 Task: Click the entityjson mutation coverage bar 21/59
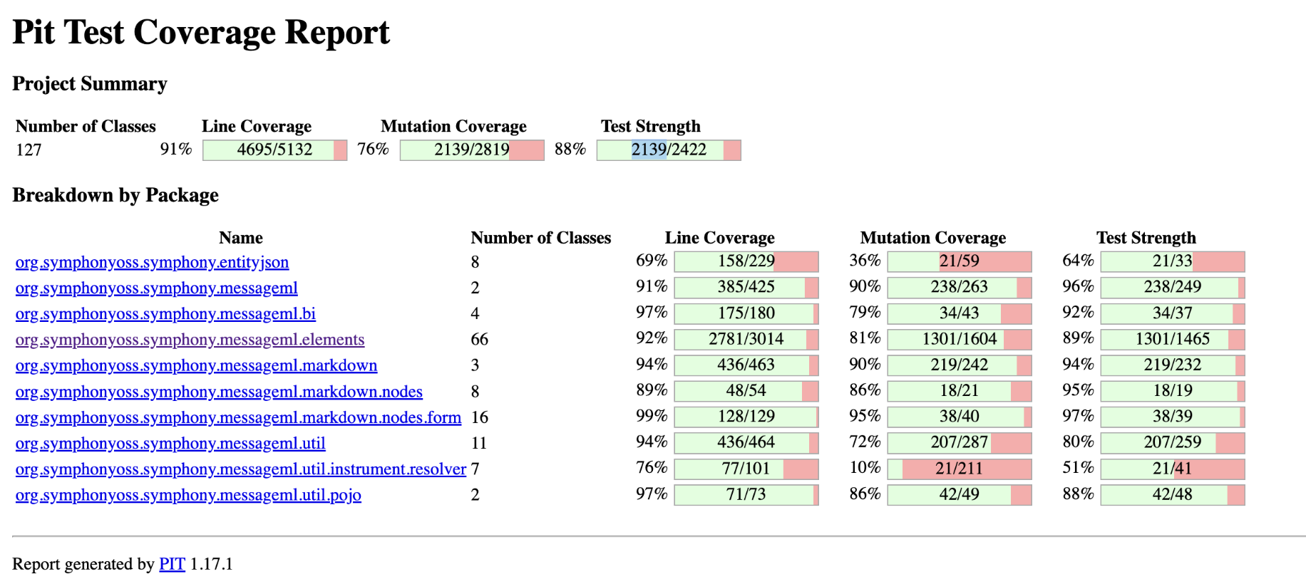coord(959,261)
